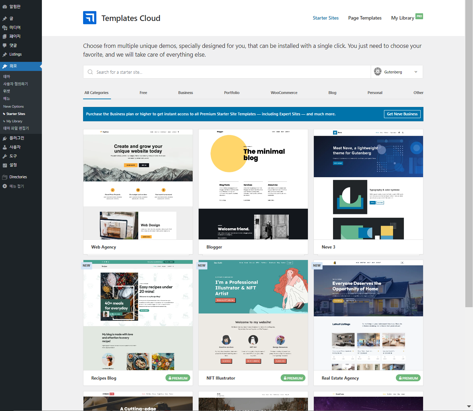Click the Get Neve Business button
Image resolution: width=473 pixels, height=411 pixels.
[402, 114]
